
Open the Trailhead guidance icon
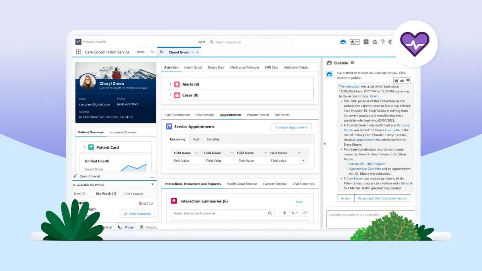[375, 42]
